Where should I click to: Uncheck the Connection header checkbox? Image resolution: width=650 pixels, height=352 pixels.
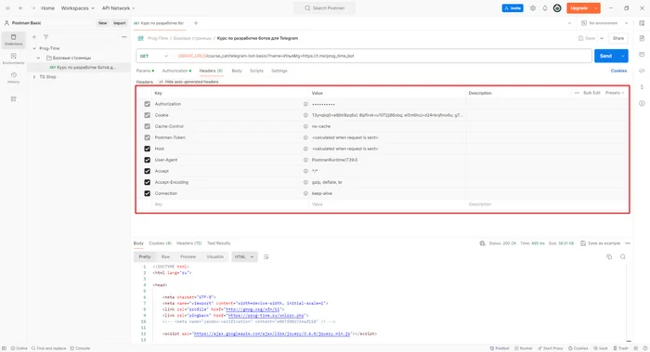pos(147,193)
